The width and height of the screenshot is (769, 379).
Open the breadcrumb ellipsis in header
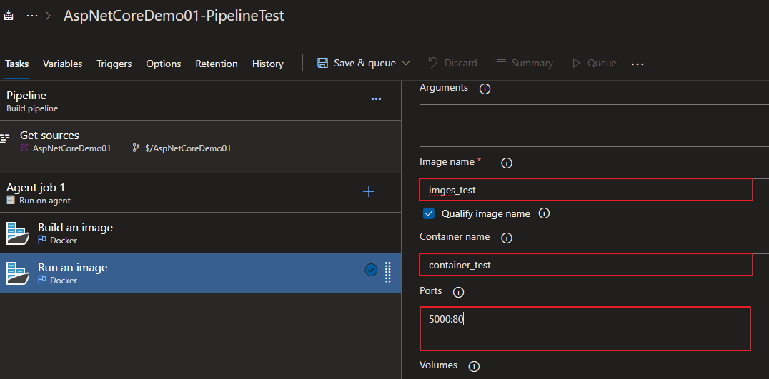(32, 16)
